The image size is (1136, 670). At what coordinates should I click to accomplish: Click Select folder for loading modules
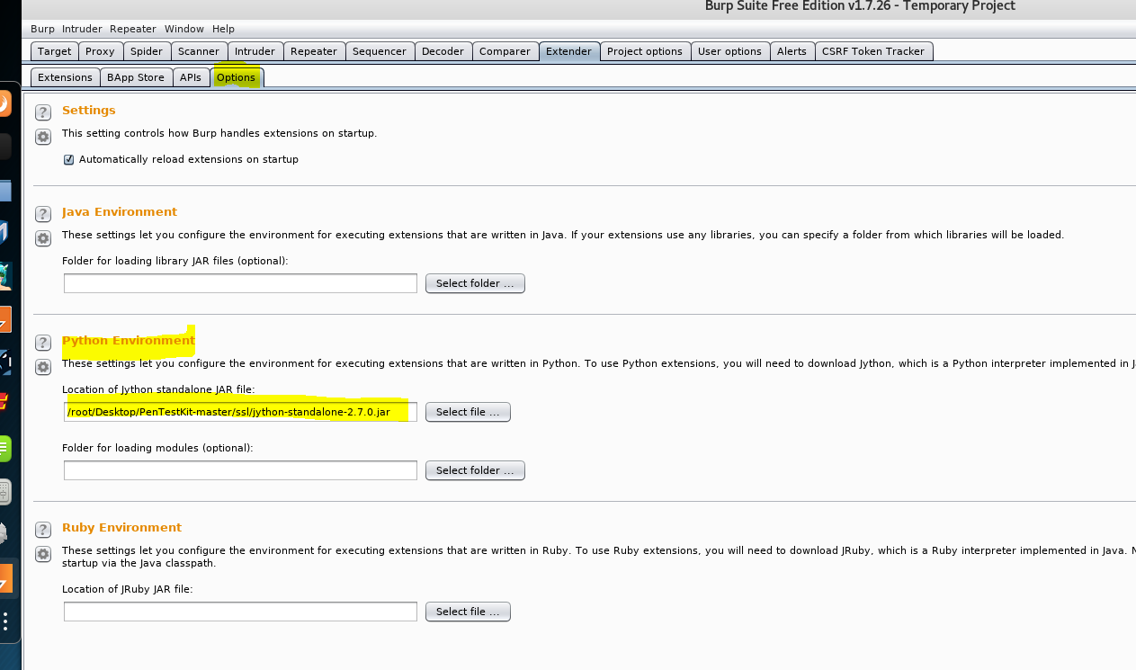pyautogui.click(x=475, y=470)
